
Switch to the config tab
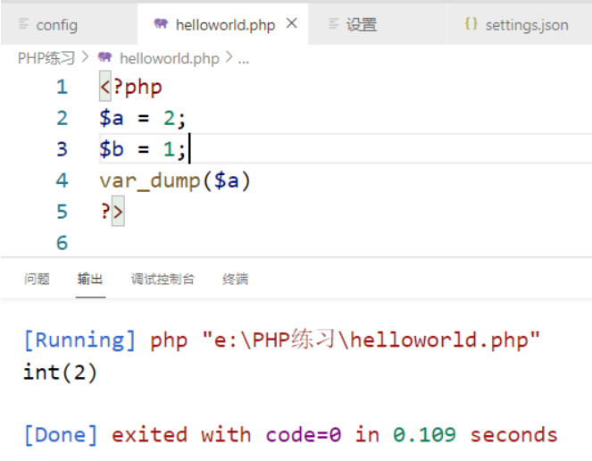pos(70,24)
